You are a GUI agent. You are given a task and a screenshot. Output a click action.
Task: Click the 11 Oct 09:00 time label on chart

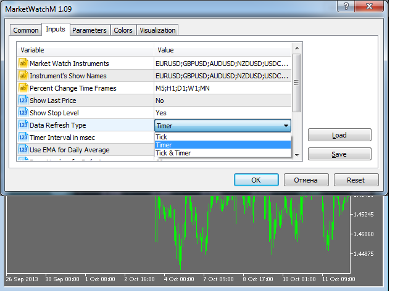pos(339,279)
